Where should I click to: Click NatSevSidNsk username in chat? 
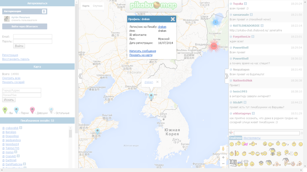click(x=243, y=80)
